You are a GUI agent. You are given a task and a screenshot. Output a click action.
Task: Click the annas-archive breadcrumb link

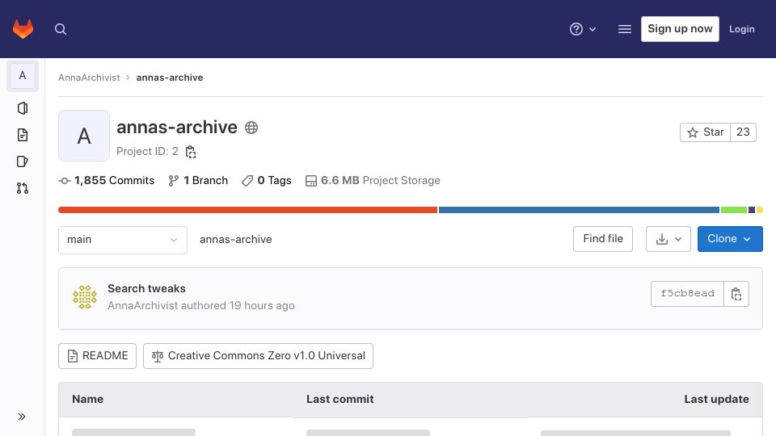coord(170,78)
